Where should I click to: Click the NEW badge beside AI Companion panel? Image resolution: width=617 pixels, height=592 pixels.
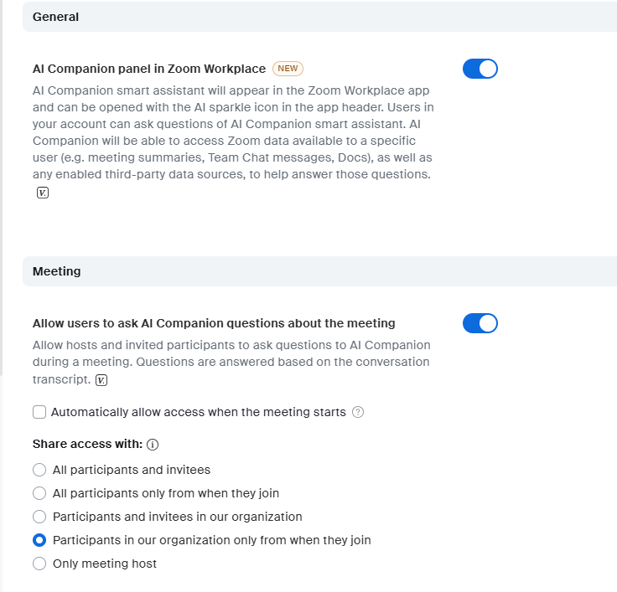pos(288,69)
